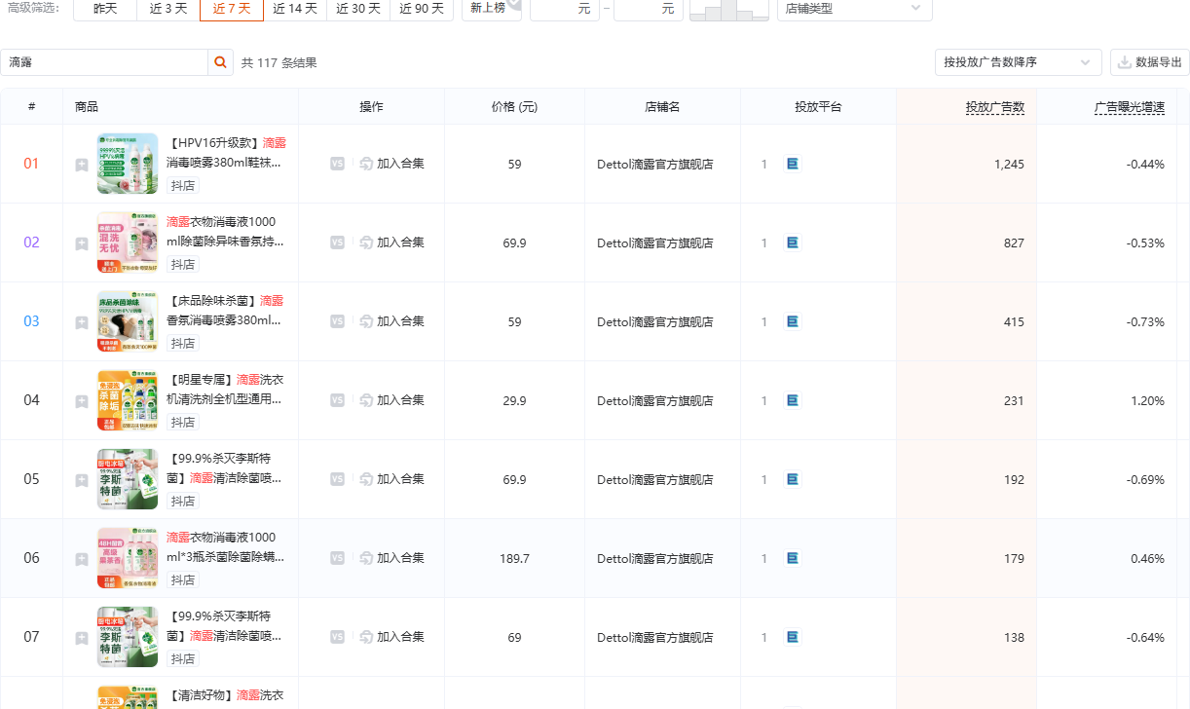Viewport: 1190px width, 709px height.
Task: Click the VS compare icon in row 07
Action: point(337,637)
